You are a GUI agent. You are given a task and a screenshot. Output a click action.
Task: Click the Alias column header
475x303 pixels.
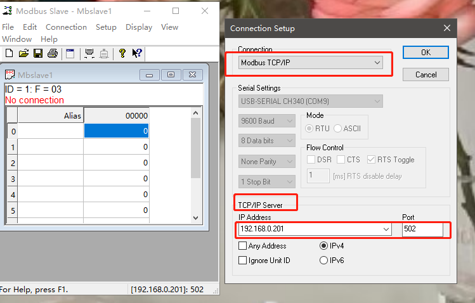pos(51,115)
